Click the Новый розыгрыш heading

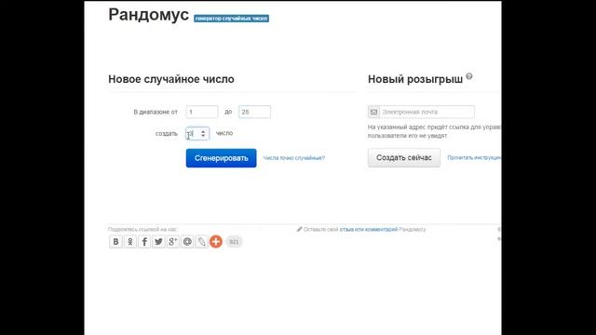[x=415, y=79]
